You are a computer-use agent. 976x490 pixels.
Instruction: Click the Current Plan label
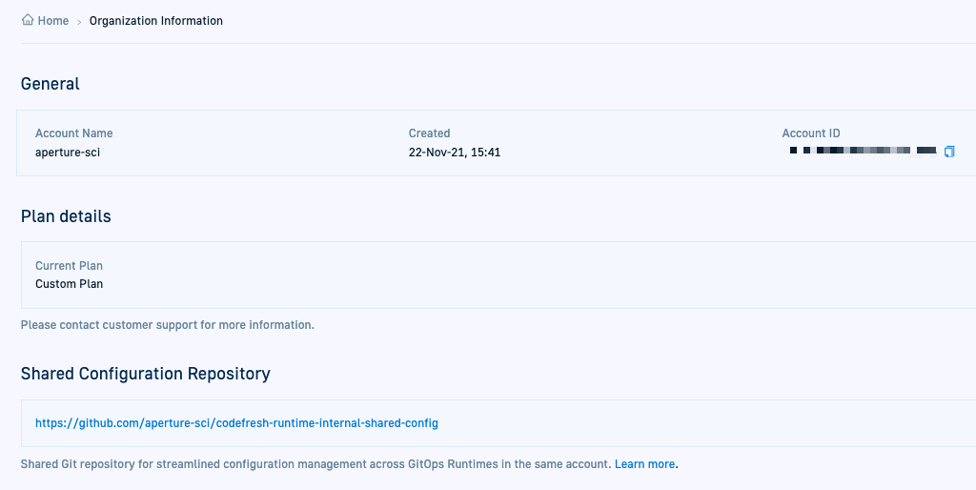[69, 266]
